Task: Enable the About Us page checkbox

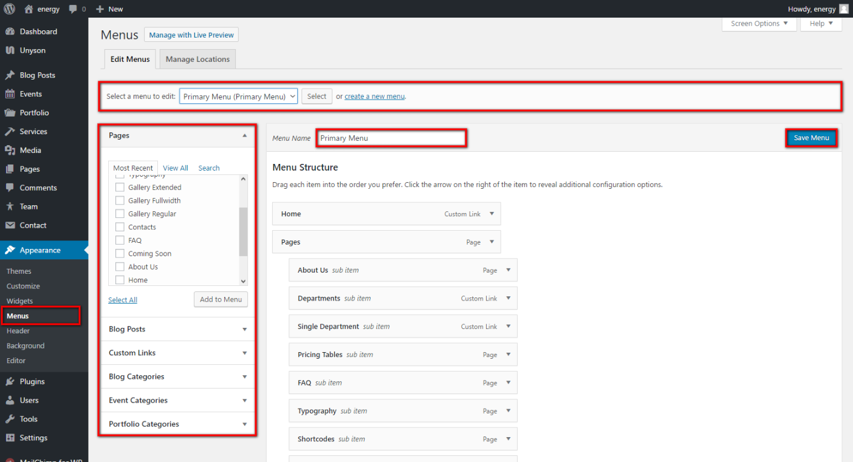Action: [120, 267]
